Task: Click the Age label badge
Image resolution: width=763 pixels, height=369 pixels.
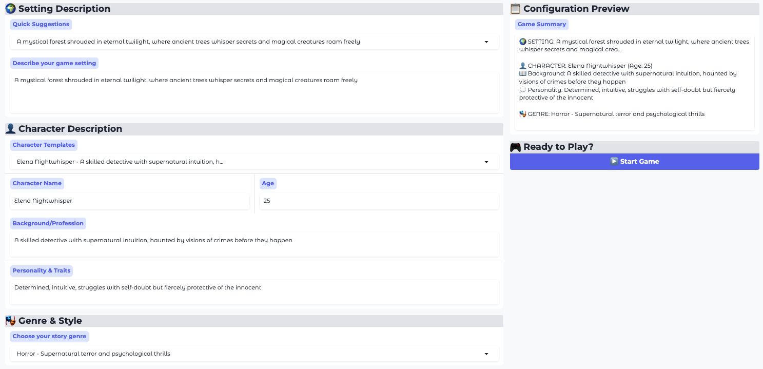Action: pyautogui.click(x=267, y=183)
